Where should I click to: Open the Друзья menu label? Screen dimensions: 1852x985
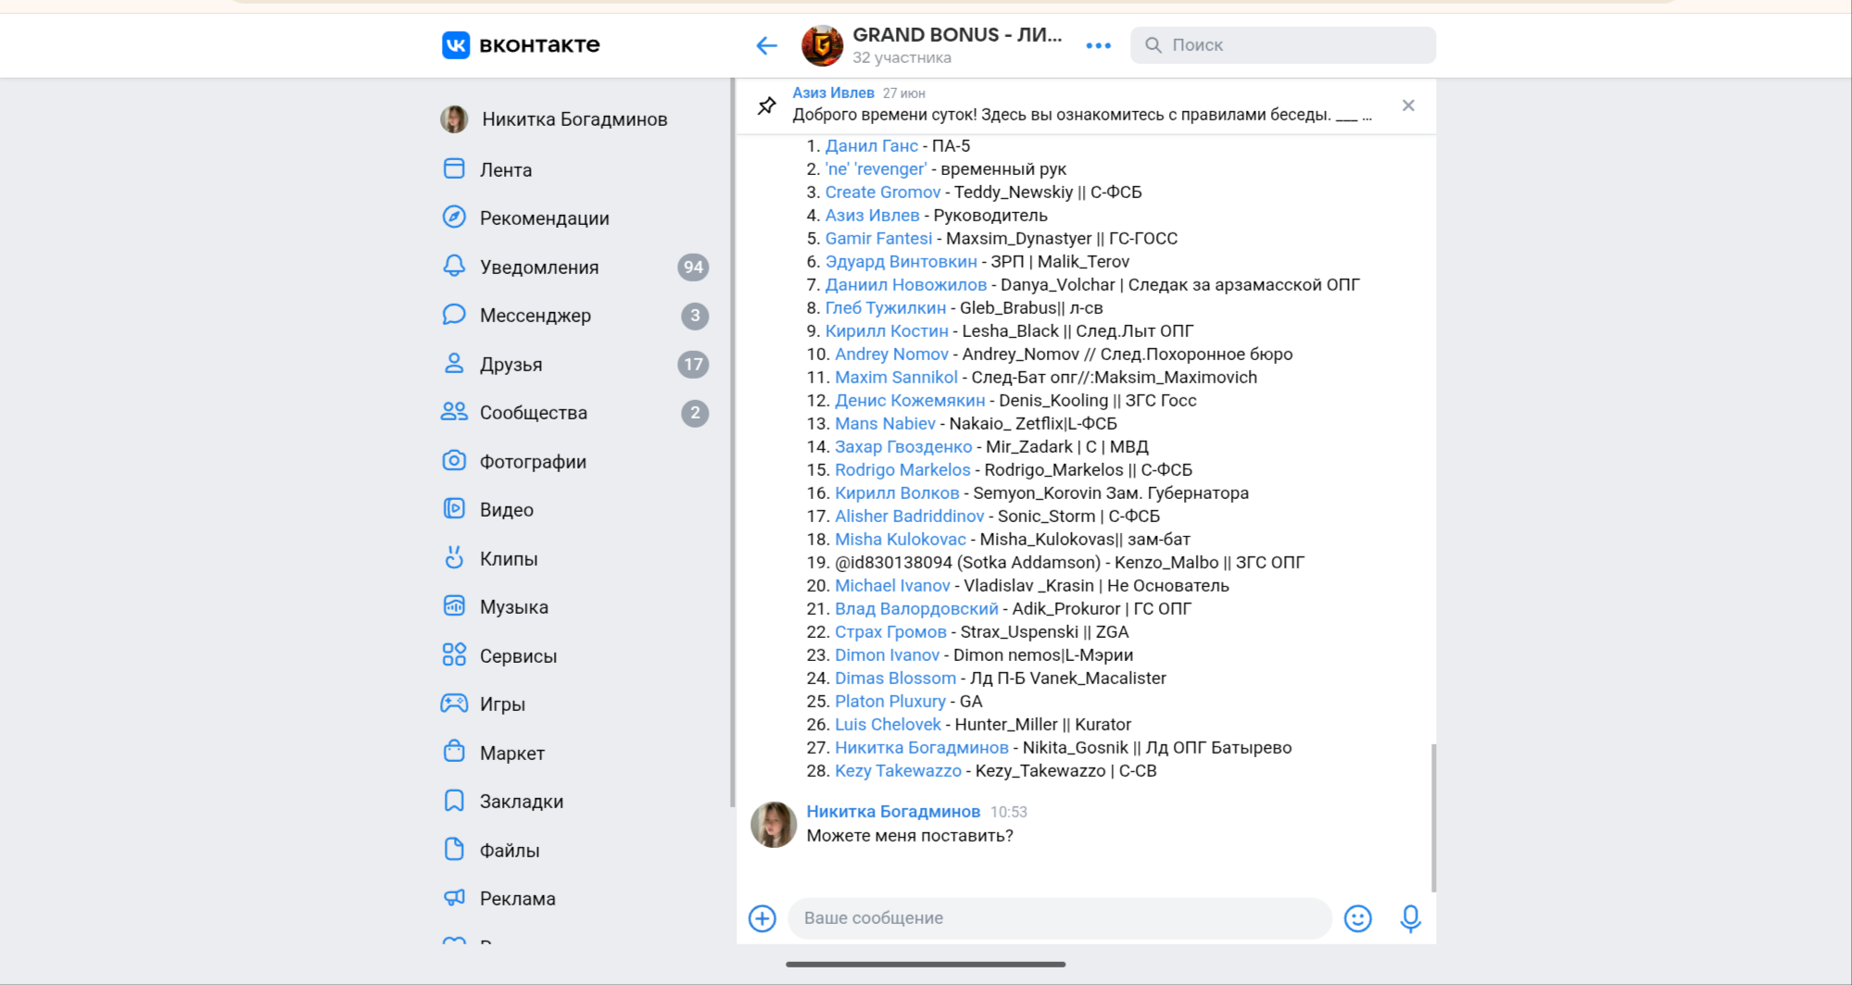click(511, 365)
